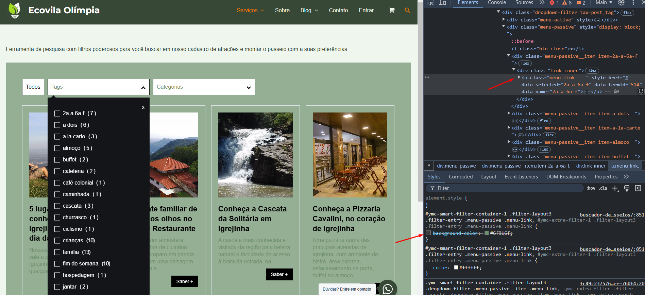This screenshot has height=295, width=645.
Task: Focus the Styles Filter input field
Action: click(x=505, y=188)
